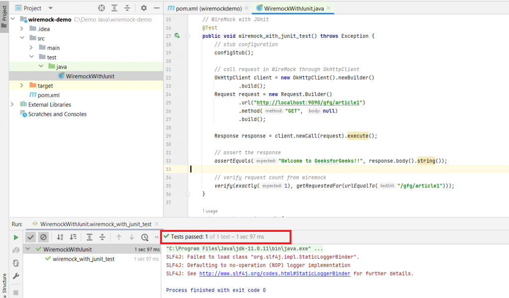This screenshot has height=298, width=509.
Task: Open the slf4j.org StaticLoggerBinder link
Action: coord(274,274)
